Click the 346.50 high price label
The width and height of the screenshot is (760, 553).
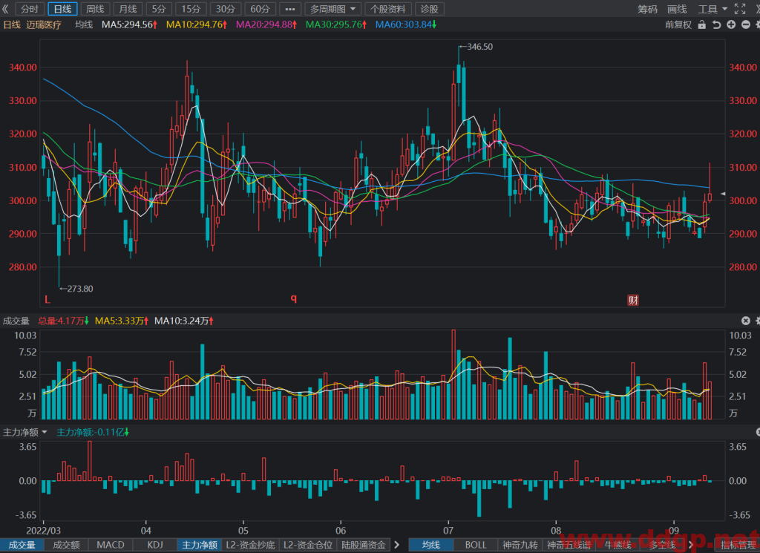tap(480, 47)
